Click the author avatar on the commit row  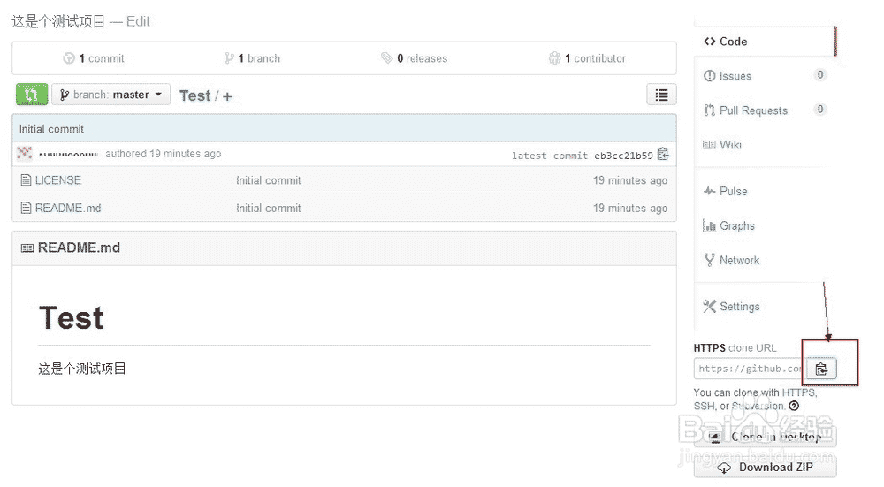coord(25,154)
